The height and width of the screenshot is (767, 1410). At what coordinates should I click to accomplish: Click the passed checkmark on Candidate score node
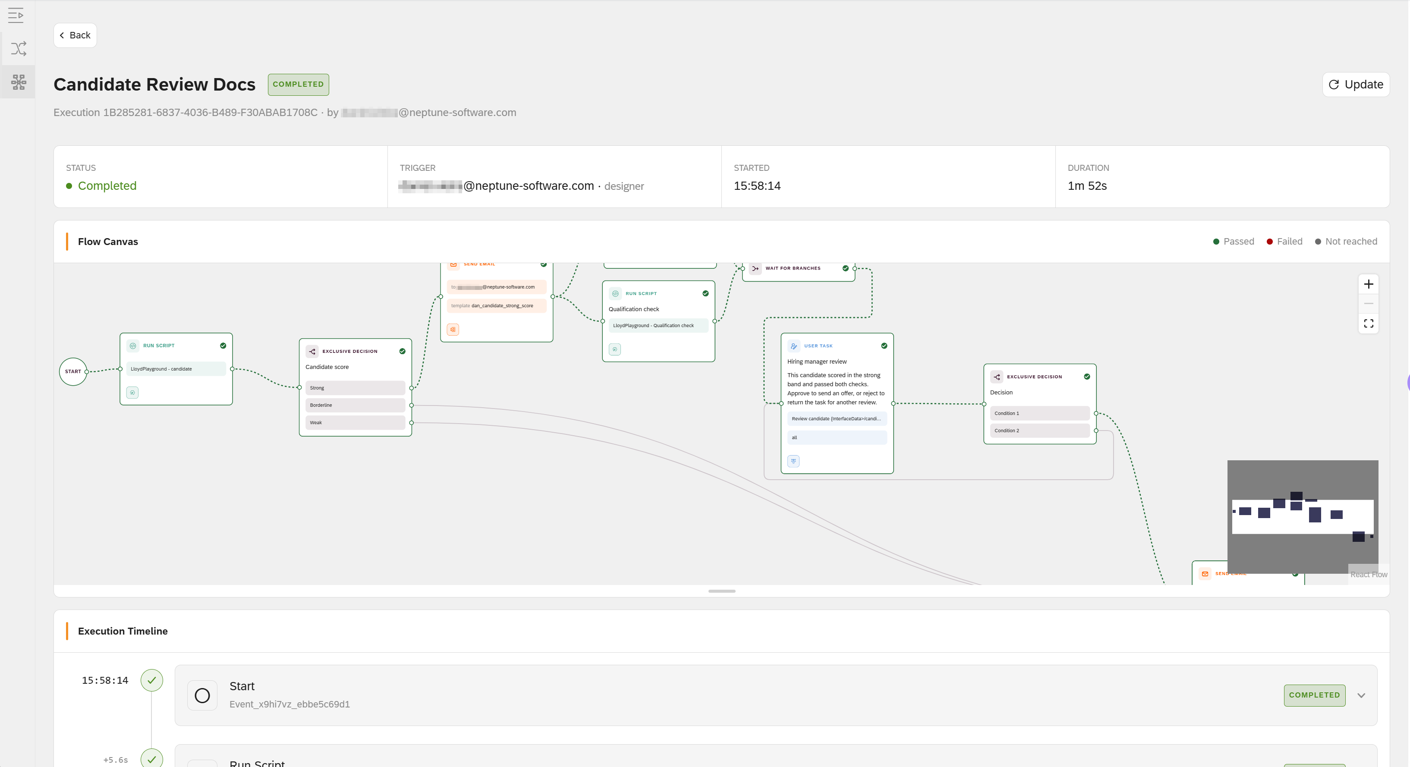point(402,351)
